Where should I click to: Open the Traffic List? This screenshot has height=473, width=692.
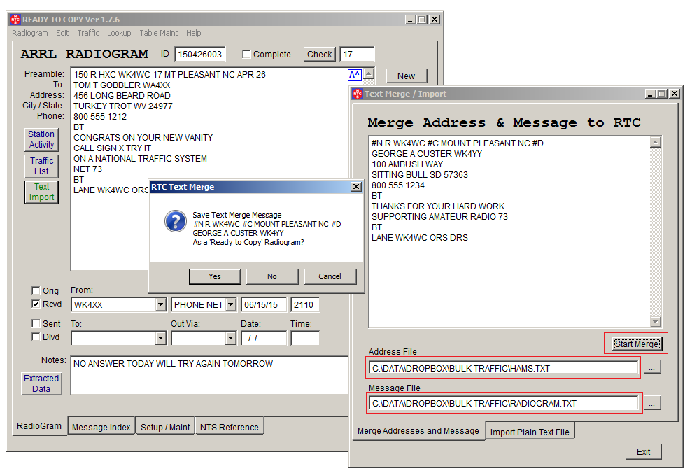[41, 166]
